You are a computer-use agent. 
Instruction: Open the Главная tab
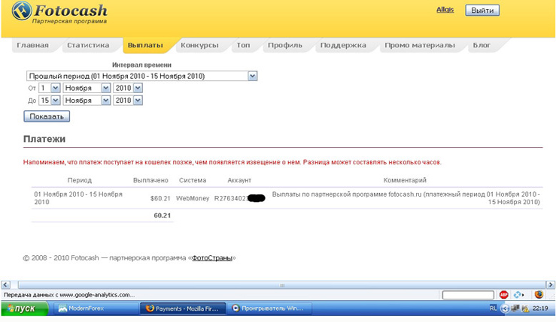pyautogui.click(x=32, y=45)
